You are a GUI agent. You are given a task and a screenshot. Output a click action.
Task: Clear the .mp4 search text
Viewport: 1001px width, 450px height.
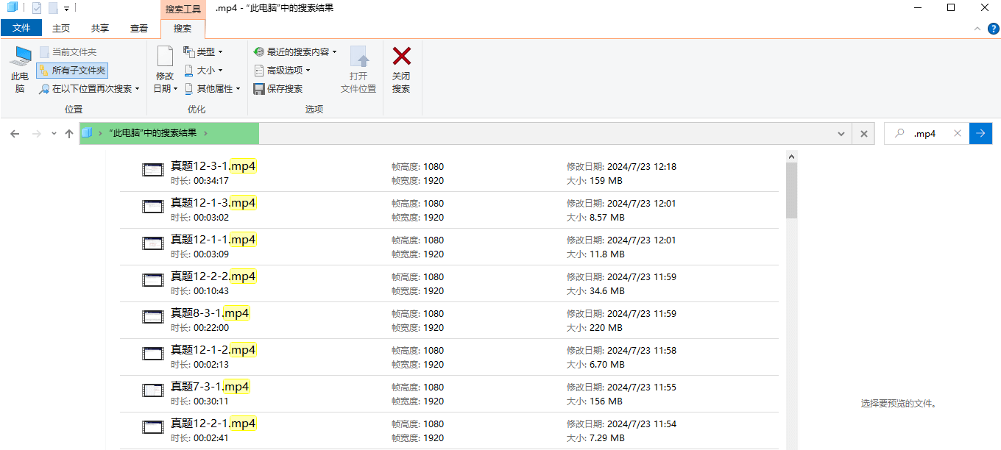pyautogui.click(x=957, y=133)
